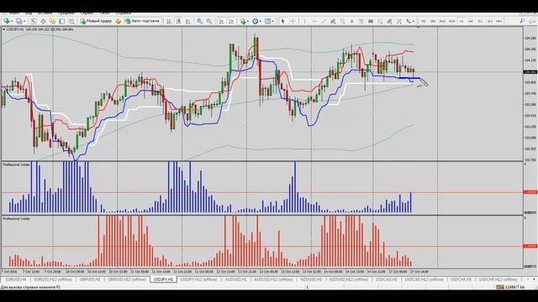The width and height of the screenshot is (538, 302).
Task: Click lower Professional Insider indicator label
Action: click(x=17, y=218)
